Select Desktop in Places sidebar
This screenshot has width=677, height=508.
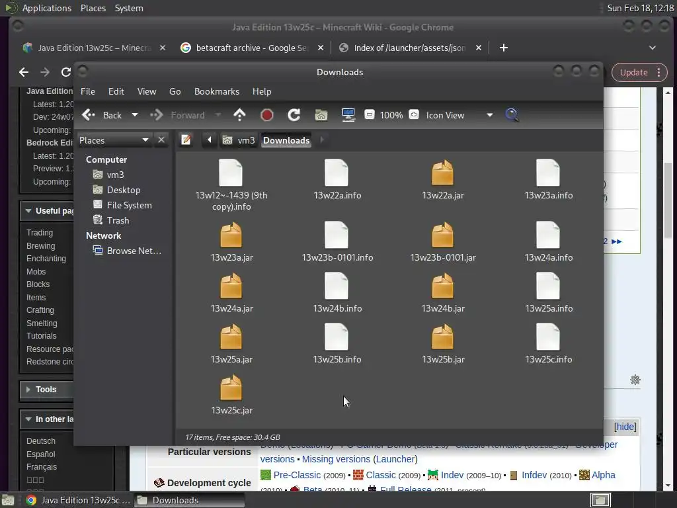pyautogui.click(x=116, y=190)
